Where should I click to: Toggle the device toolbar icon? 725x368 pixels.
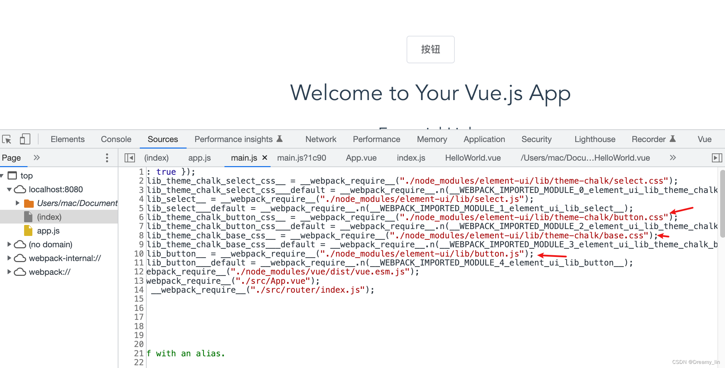(25, 139)
